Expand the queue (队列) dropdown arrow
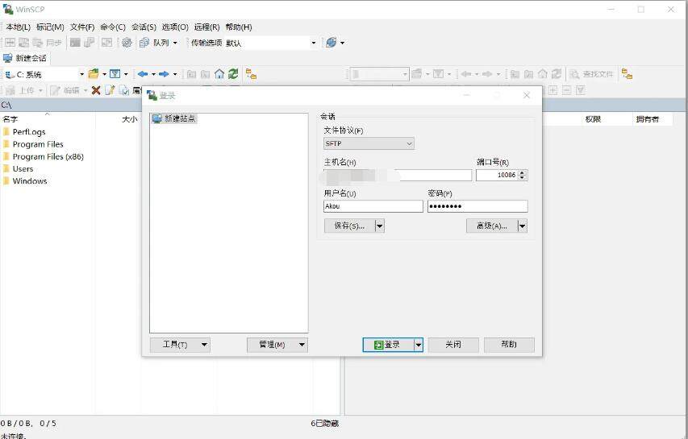Screen dimensions: 688x439 pos(175,43)
